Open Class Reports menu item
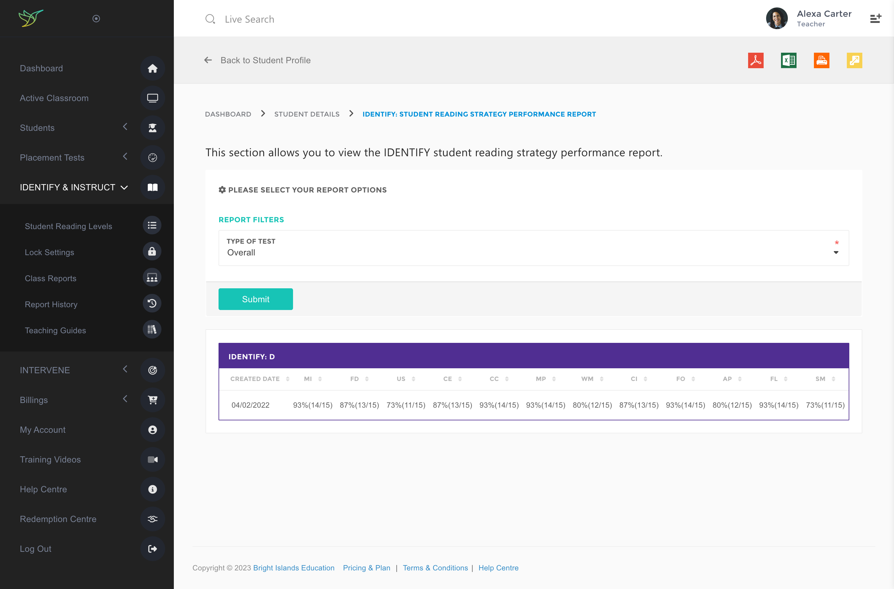The width and height of the screenshot is (894, 589). coord(50,278)
